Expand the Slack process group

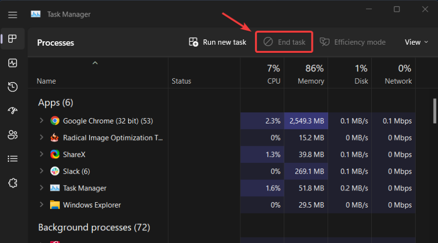click(x=41, y=172)
